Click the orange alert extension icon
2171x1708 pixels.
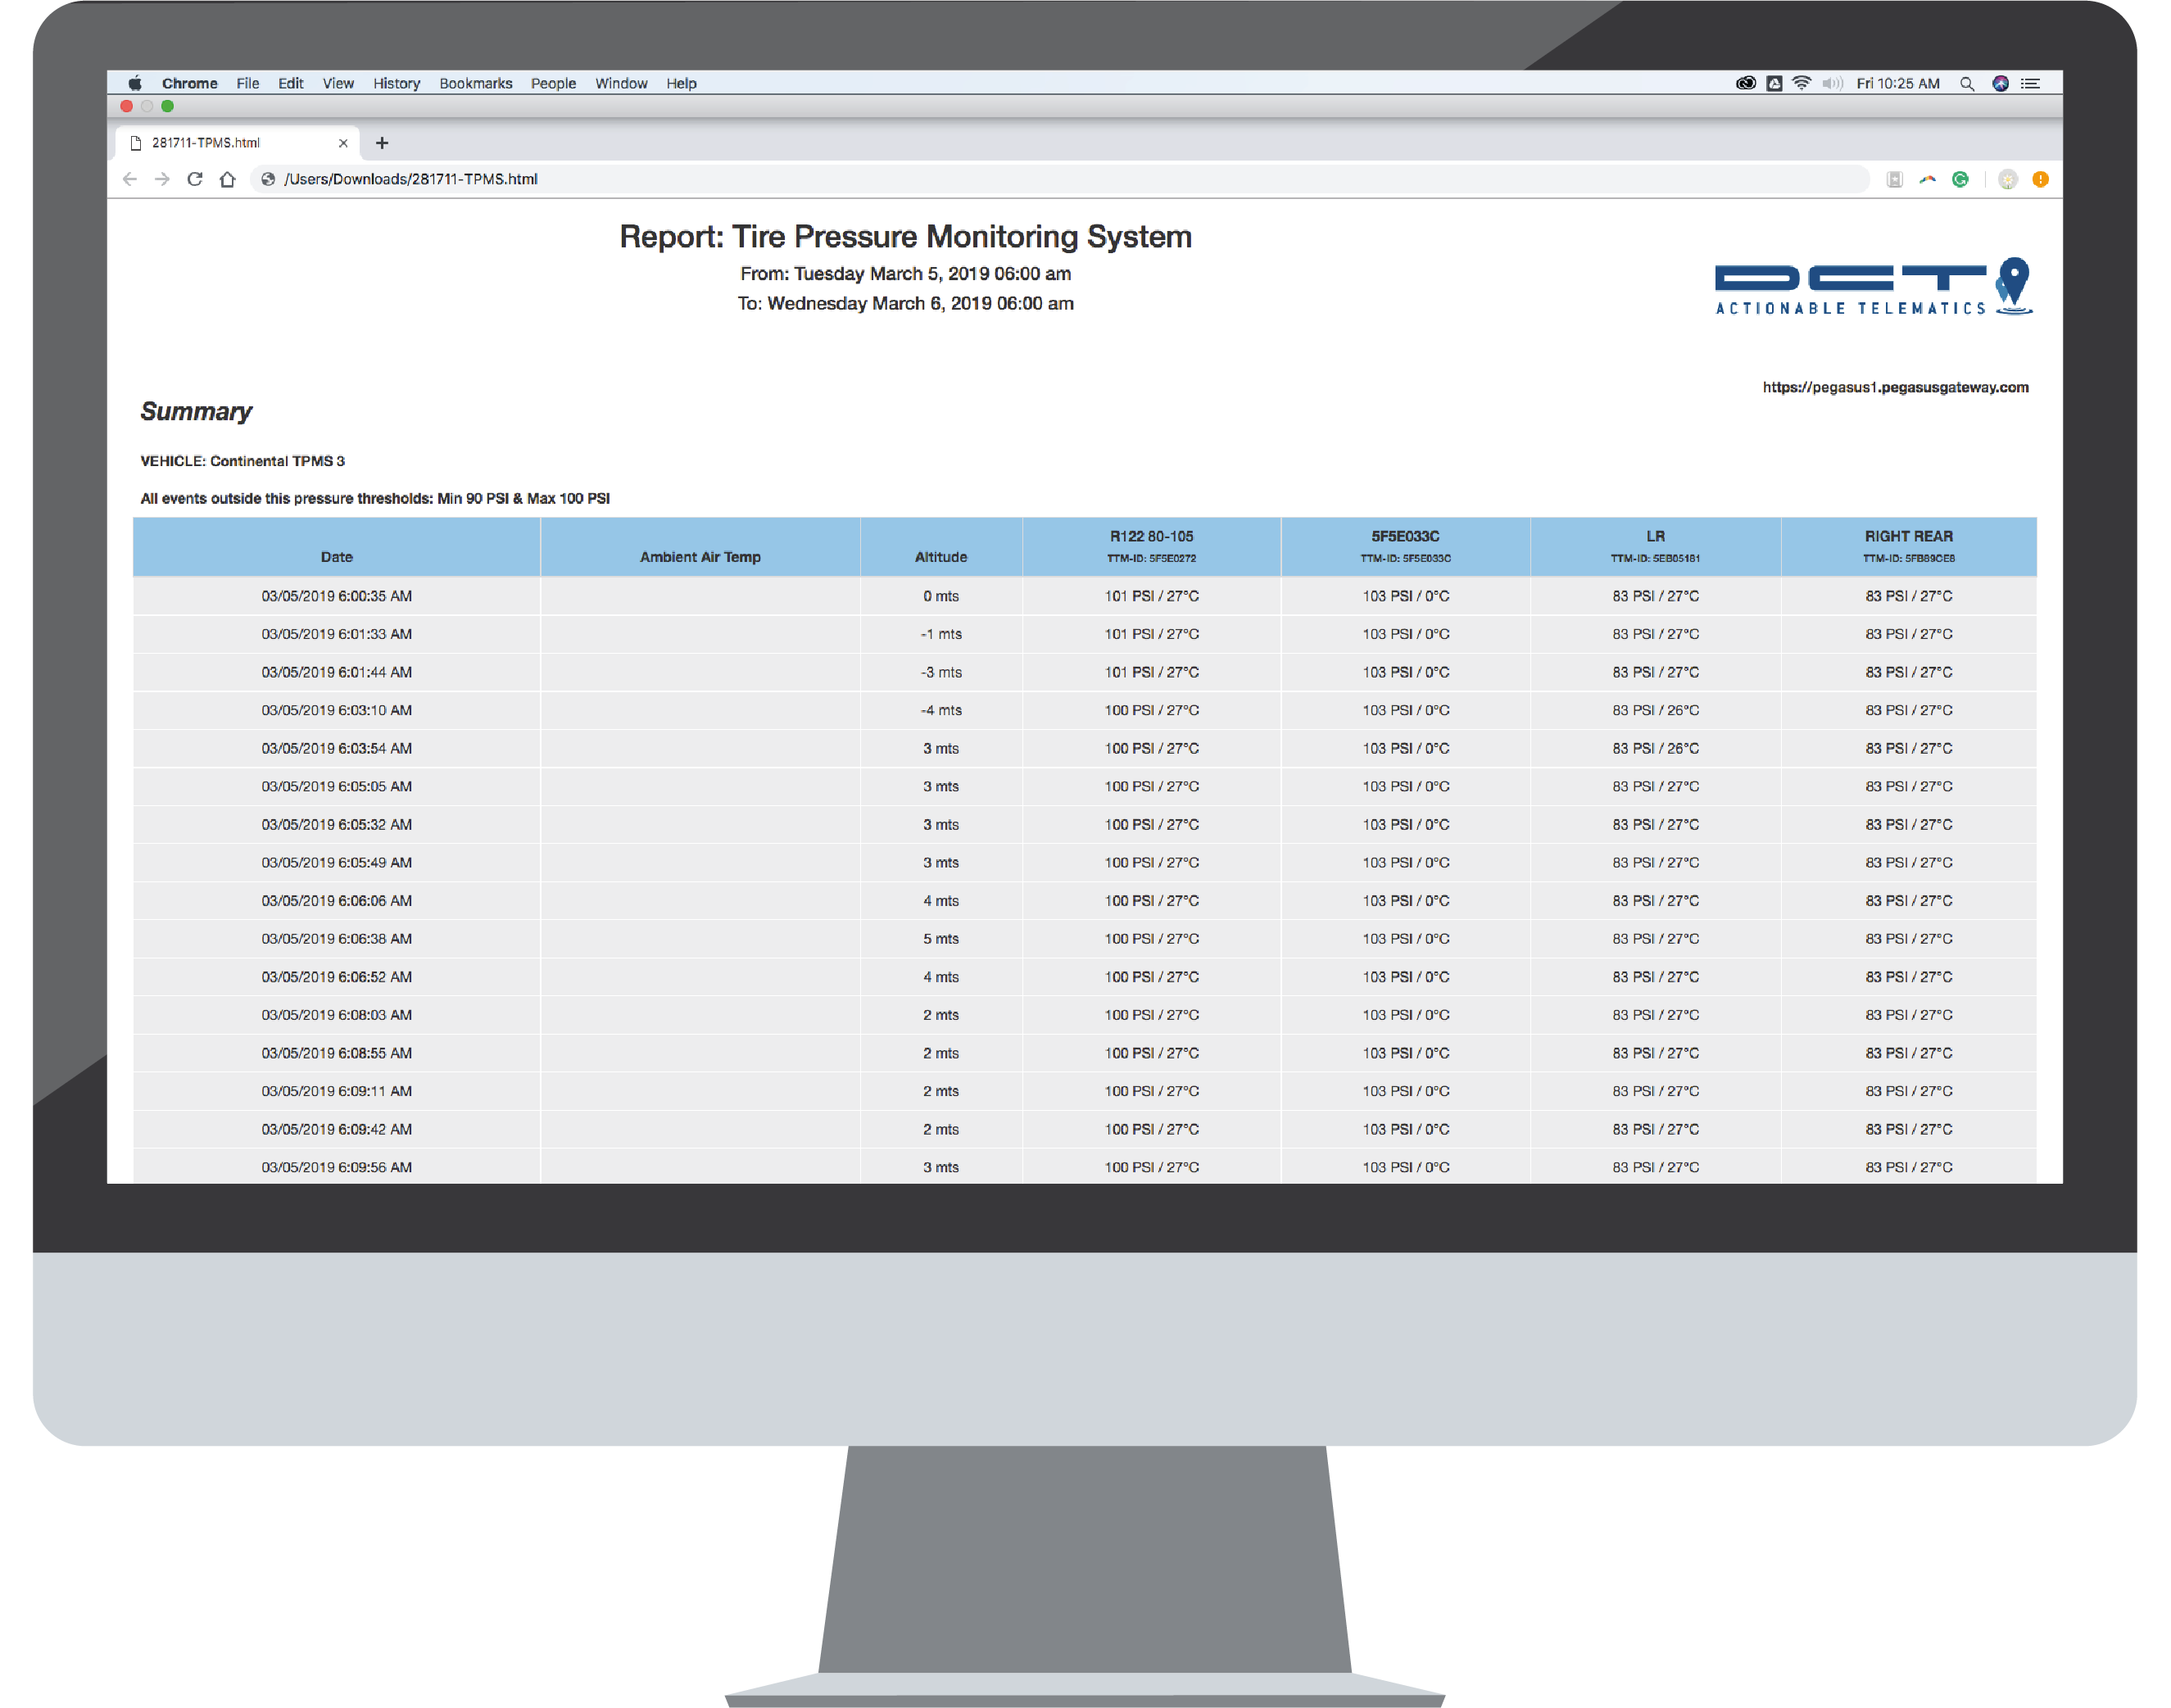coord(2041,179)
